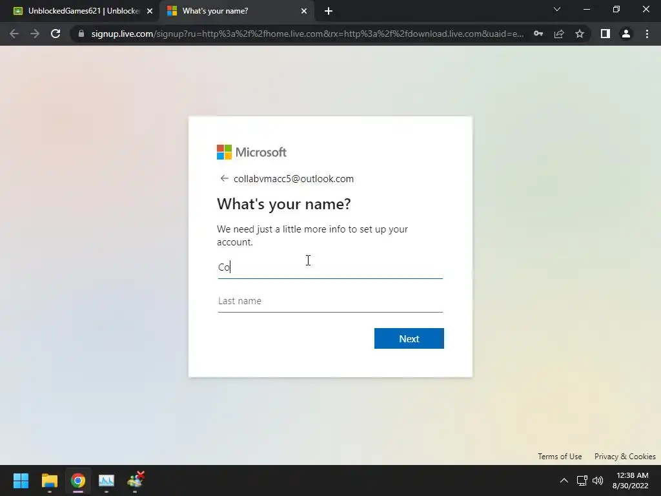Bookmark this tab with star icon

tap(580, 34)
